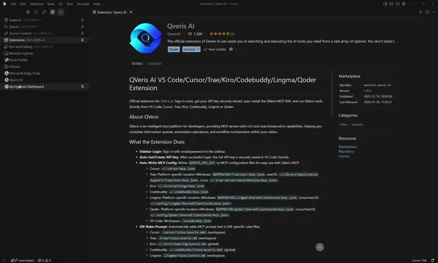The height and width of the screenshot is (263, 438).
Task: Follow the QVeris.ai link in the description
Action: (167, 101)
